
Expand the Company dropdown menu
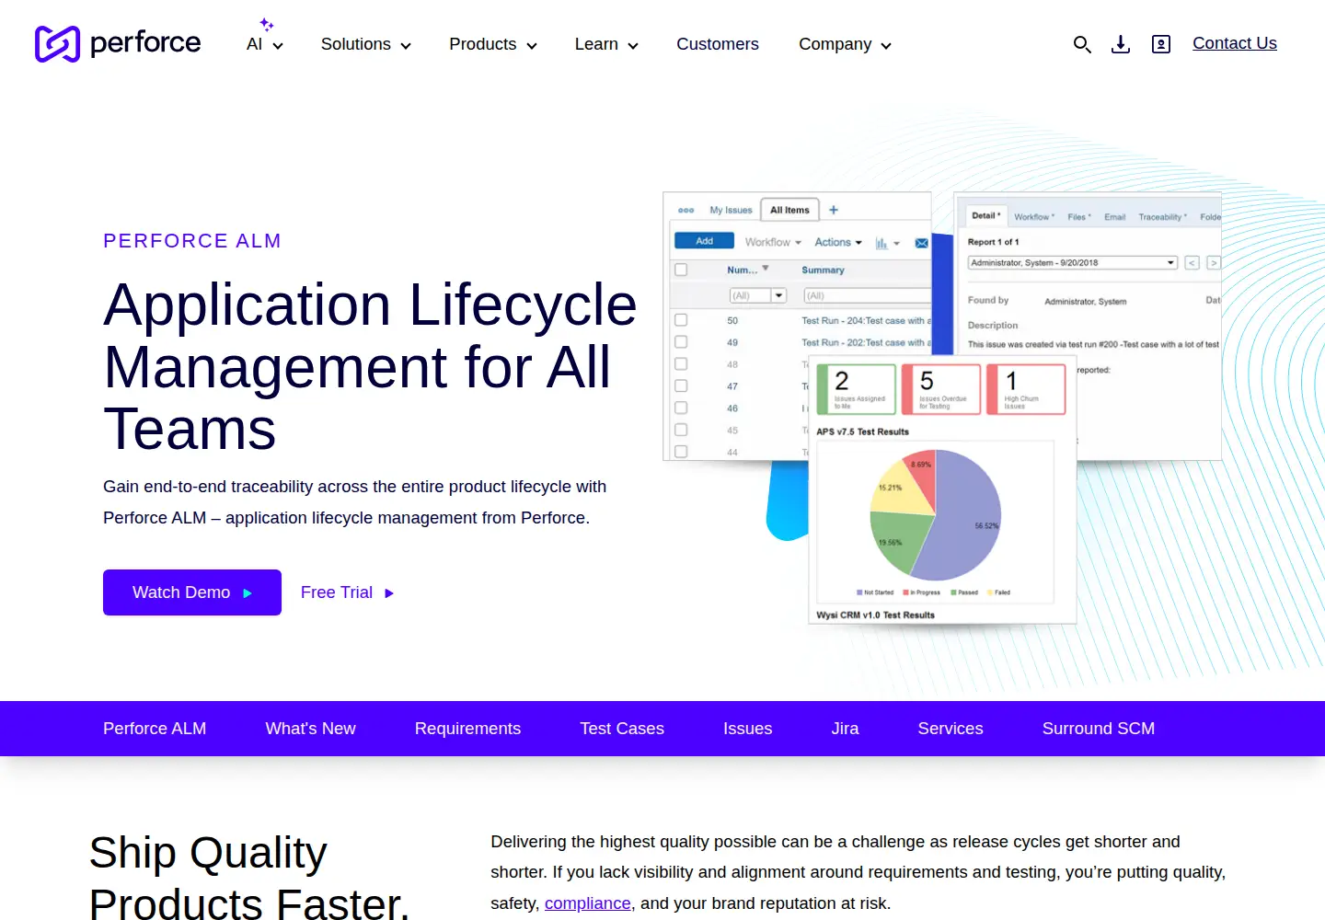pos(845,44)
